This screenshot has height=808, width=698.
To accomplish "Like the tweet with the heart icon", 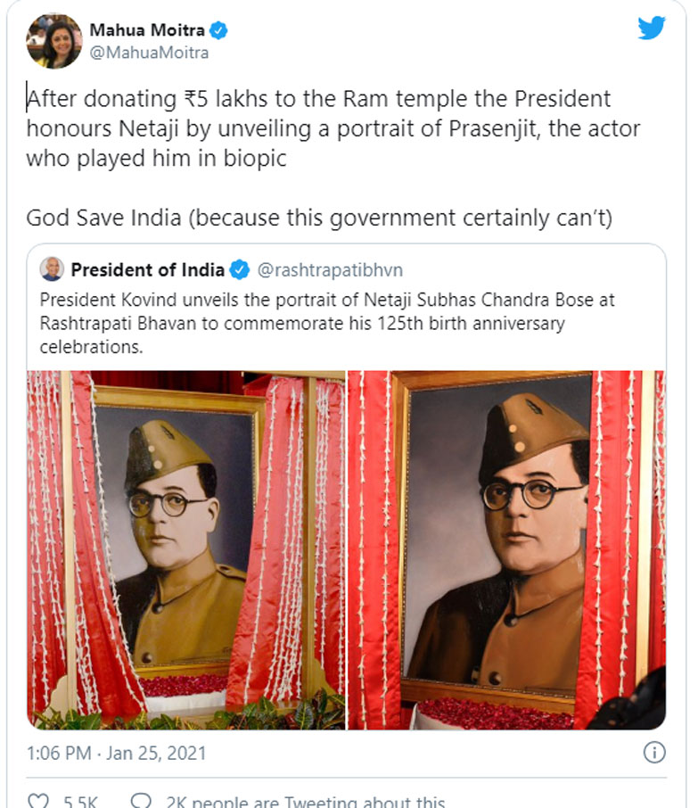I will [37, 802].
